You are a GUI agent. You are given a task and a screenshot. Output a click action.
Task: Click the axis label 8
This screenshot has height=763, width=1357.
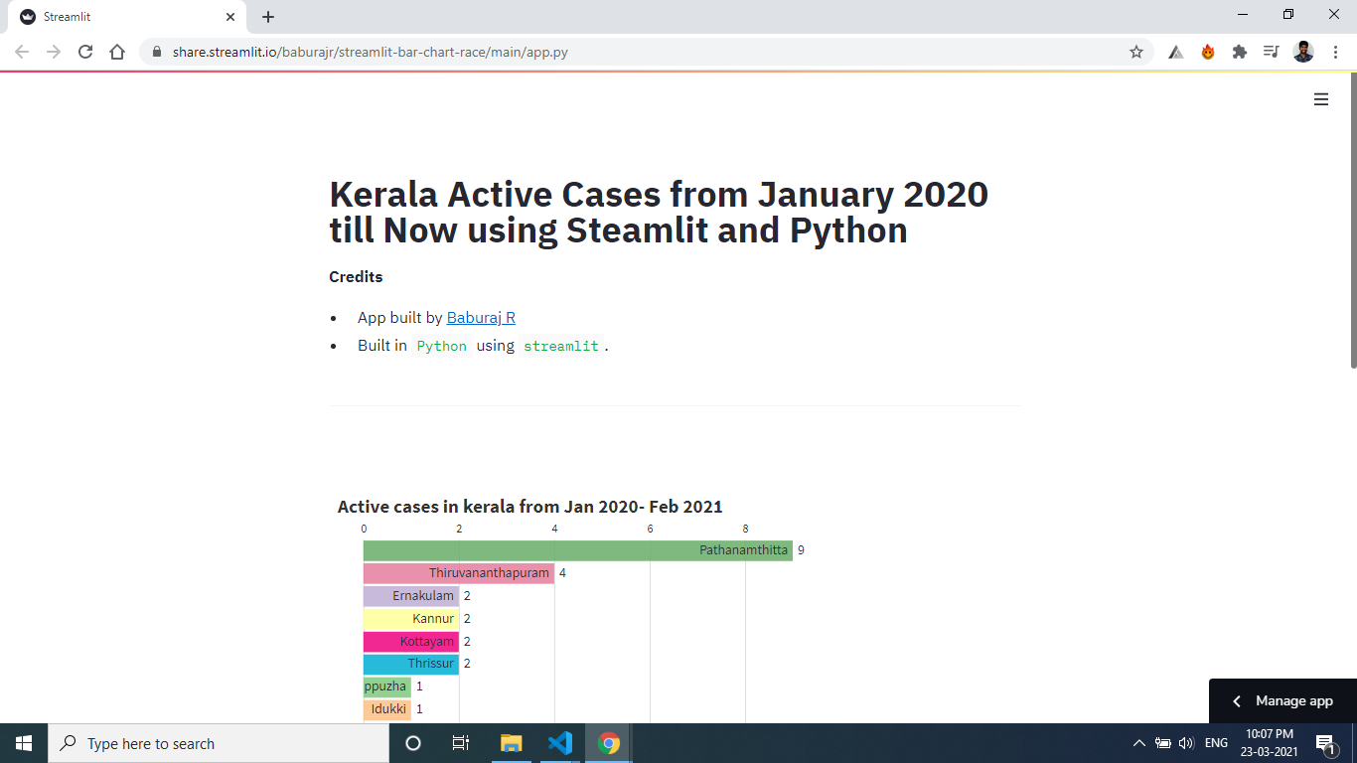click(746, 529)
